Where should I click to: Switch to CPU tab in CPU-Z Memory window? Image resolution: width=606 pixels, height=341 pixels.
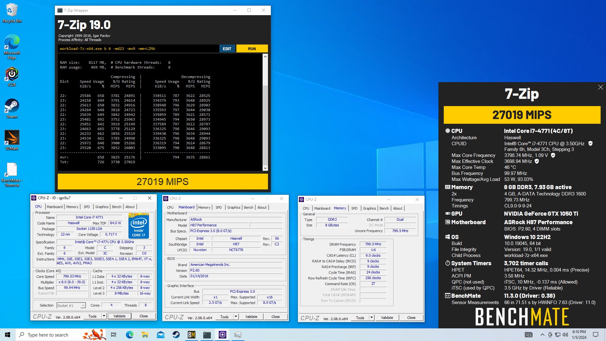click(306, 208)
